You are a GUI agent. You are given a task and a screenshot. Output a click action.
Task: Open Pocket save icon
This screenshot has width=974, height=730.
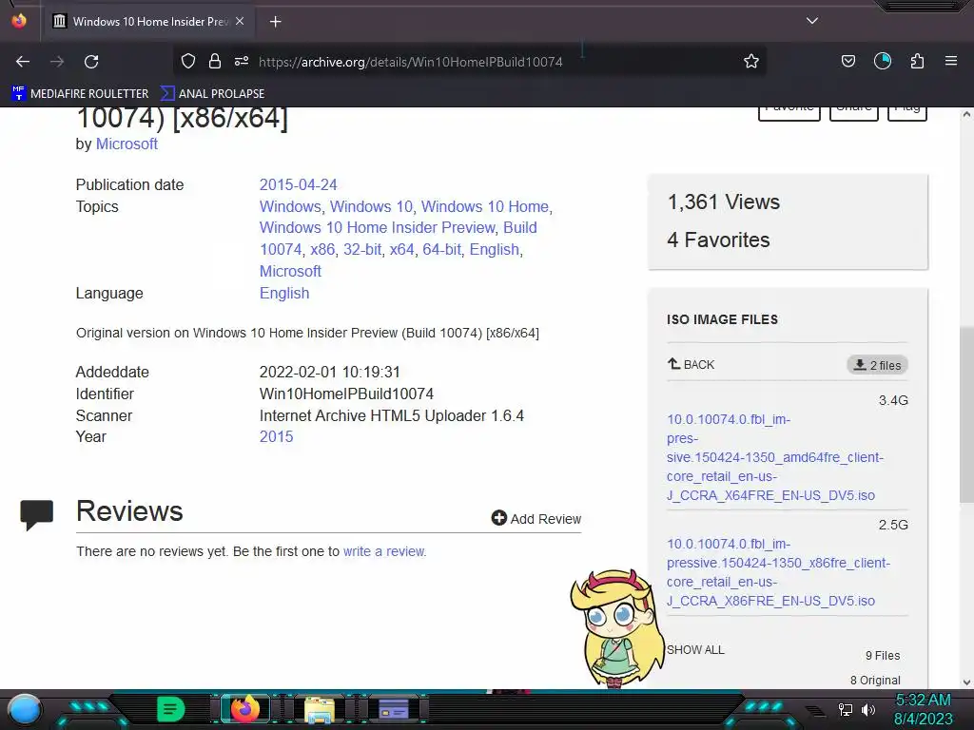click(x=847, y=61)
